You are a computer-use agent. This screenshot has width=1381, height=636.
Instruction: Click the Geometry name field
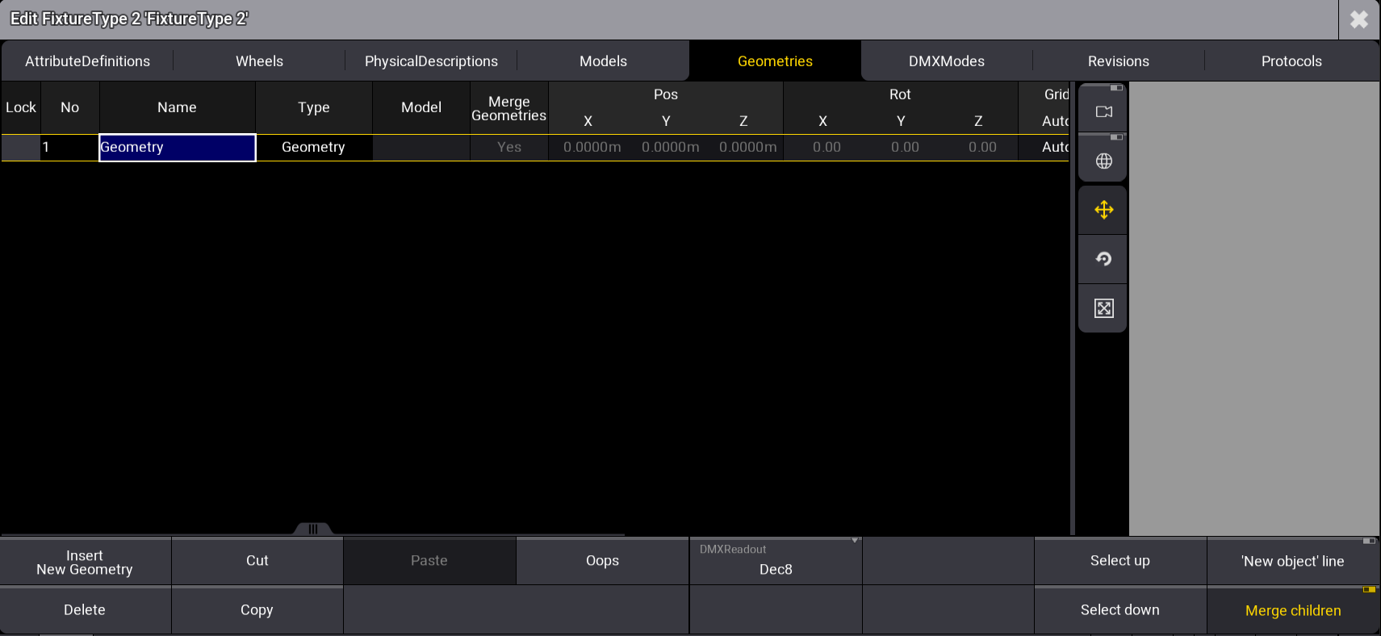(177, 148)
